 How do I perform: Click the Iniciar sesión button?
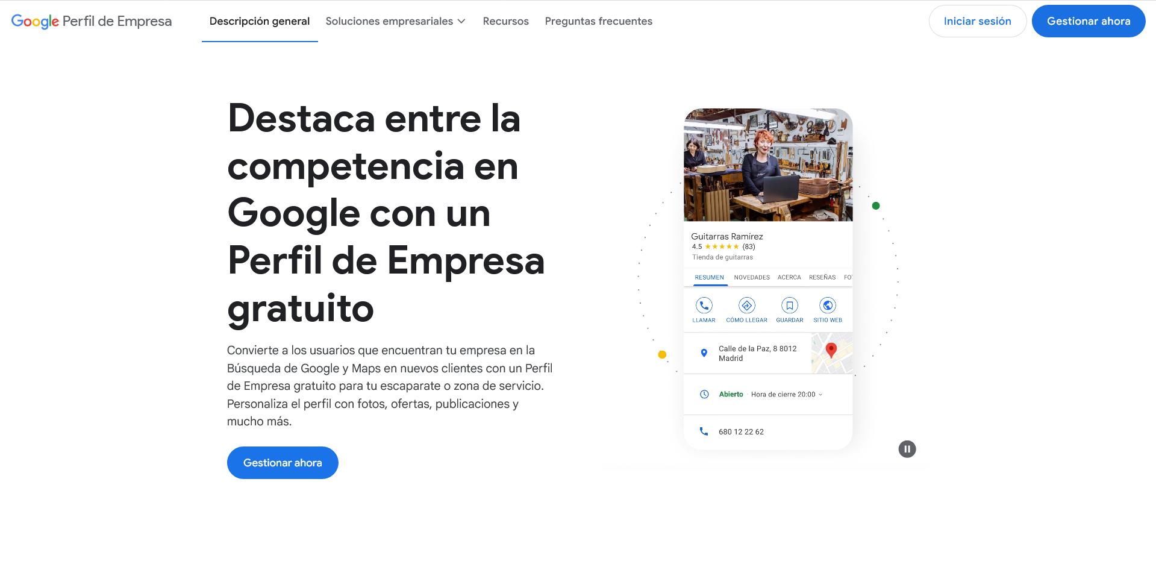977,21
